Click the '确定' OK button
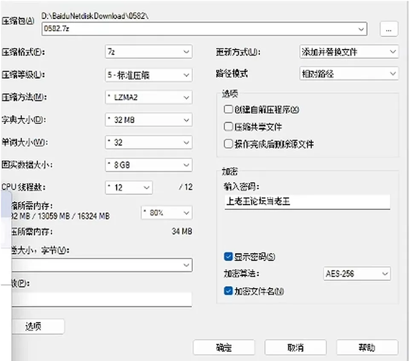Viewport: 409px width, 361px height. 224,347
